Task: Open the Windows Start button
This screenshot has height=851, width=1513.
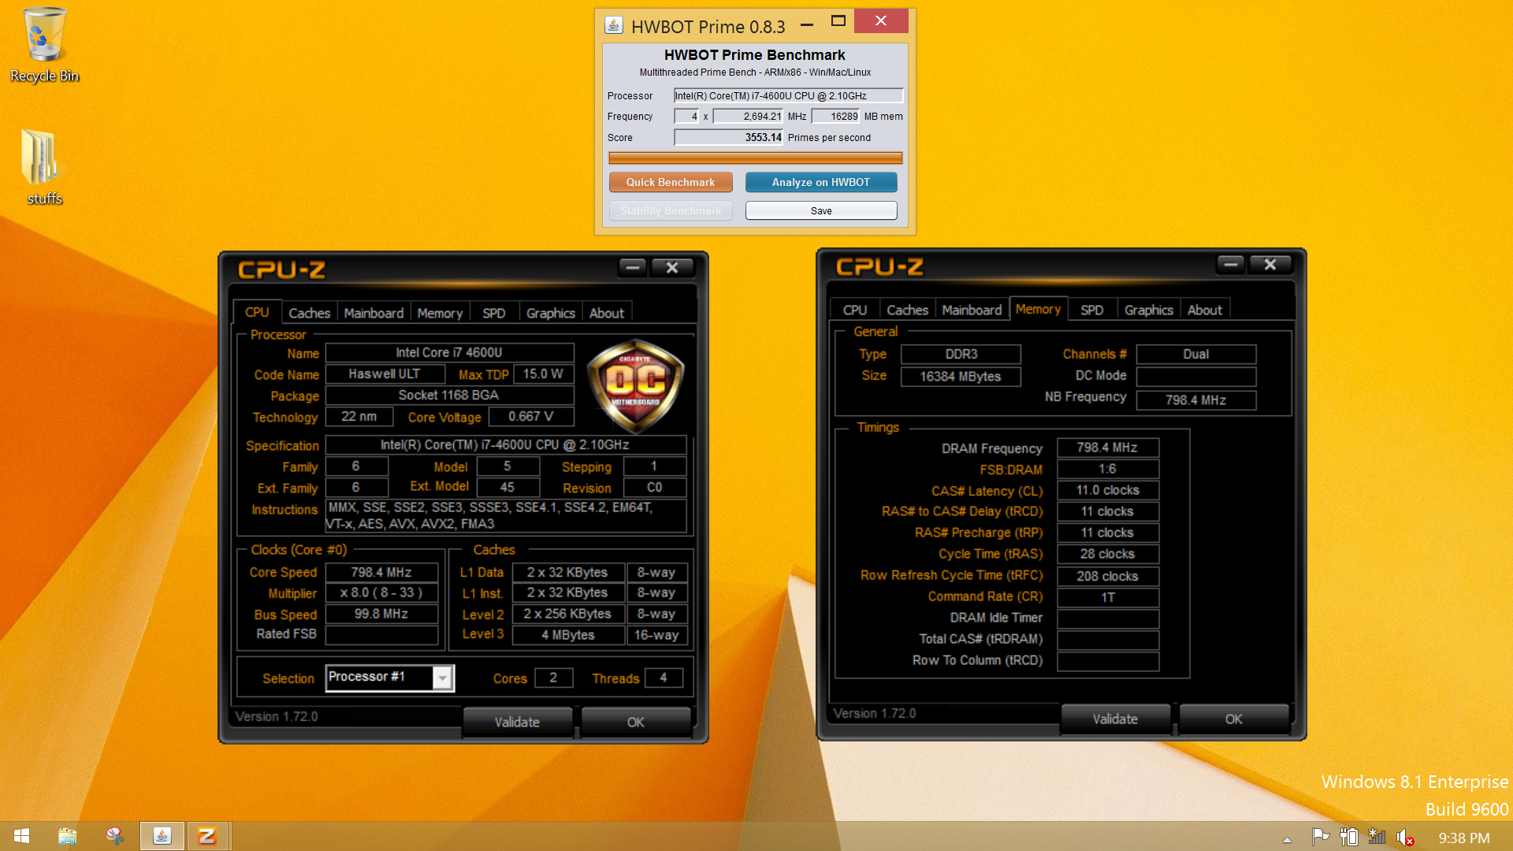Action: click(22, 836)
